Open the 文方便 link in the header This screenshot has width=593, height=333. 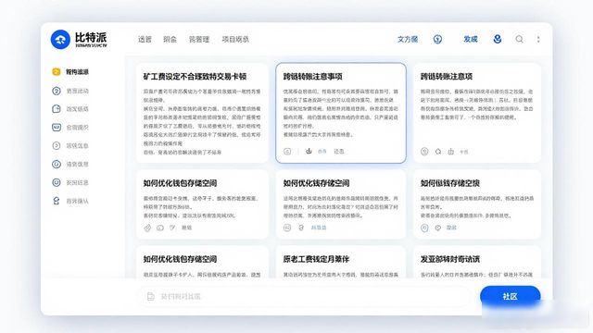[x=408, y=39]
